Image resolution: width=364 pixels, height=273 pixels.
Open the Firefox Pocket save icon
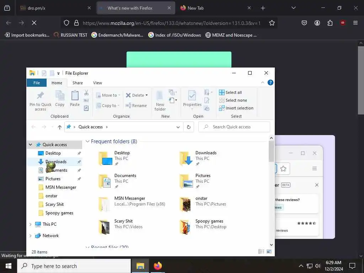point(304,23)
